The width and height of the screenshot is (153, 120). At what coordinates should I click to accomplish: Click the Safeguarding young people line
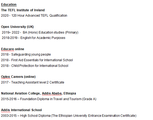(26, 54)
